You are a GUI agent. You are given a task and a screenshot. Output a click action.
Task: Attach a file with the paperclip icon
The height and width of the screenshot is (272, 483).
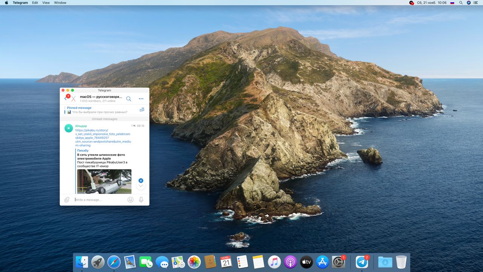(x=67, y=199)
